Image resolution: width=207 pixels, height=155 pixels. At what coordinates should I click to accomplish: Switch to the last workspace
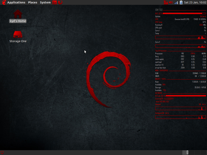pyautogui.click(x=204, y=152)
